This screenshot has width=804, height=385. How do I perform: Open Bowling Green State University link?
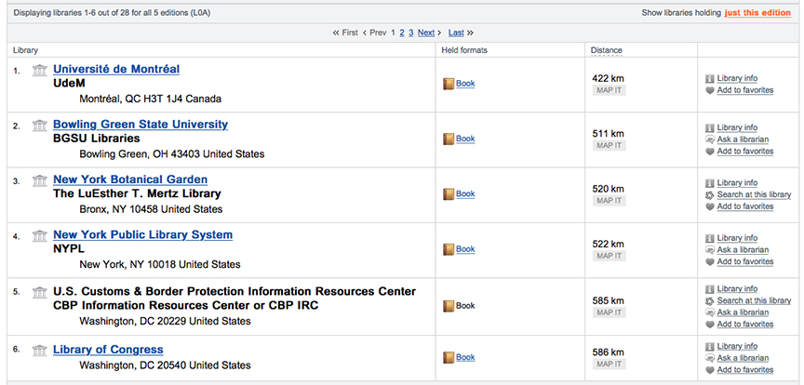pyautogui.click(x=141, y=124)
